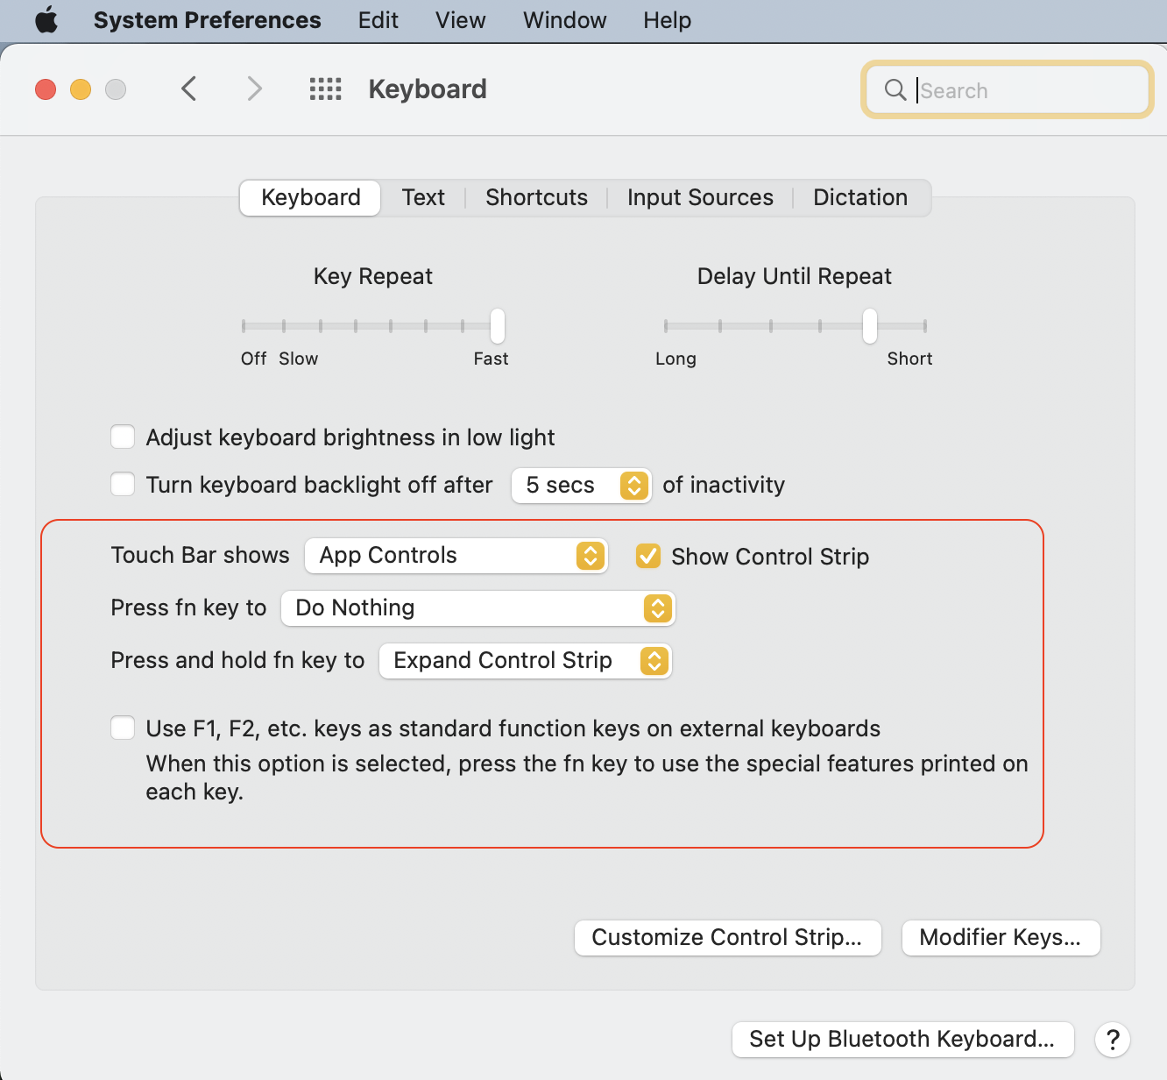This screenshot has height=1080, width=1167.
Task: Open the Input Sources tab
Action: (699, 197)
